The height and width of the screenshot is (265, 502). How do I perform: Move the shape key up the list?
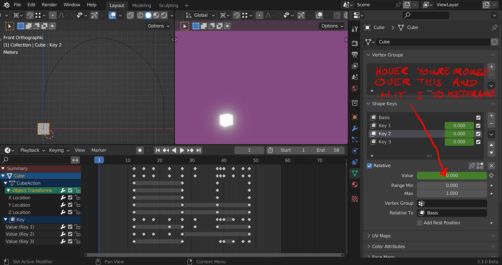tap(491, 144)
